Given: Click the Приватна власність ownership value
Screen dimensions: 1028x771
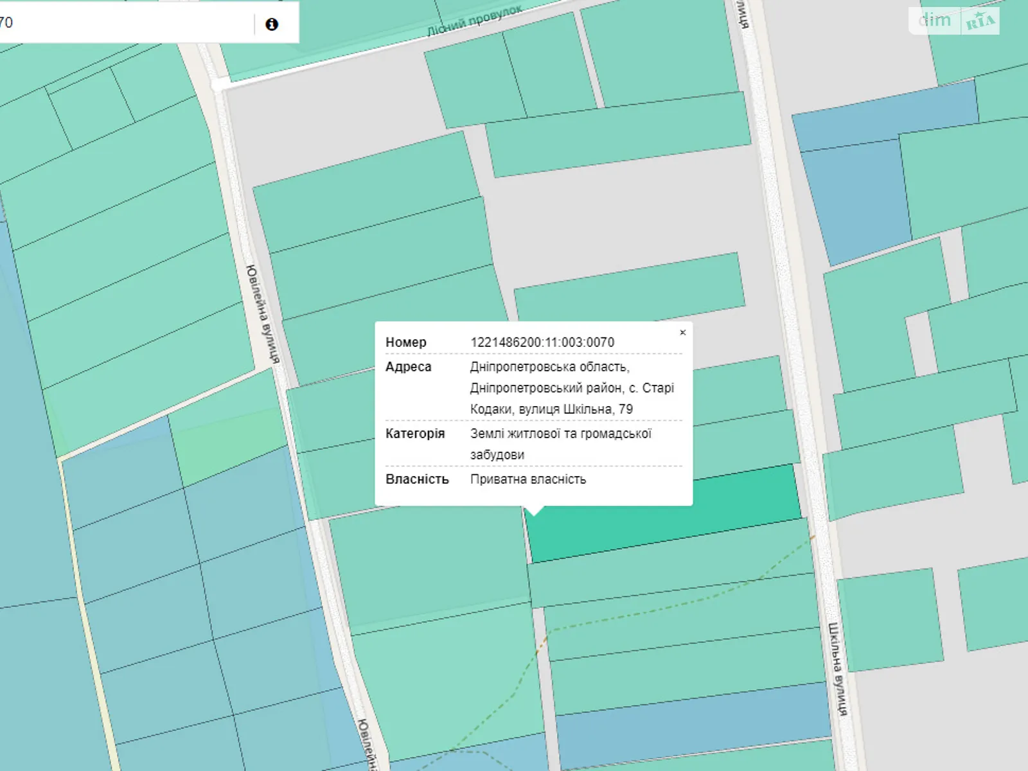Looking at the screenshot, I should pos(528,479).
